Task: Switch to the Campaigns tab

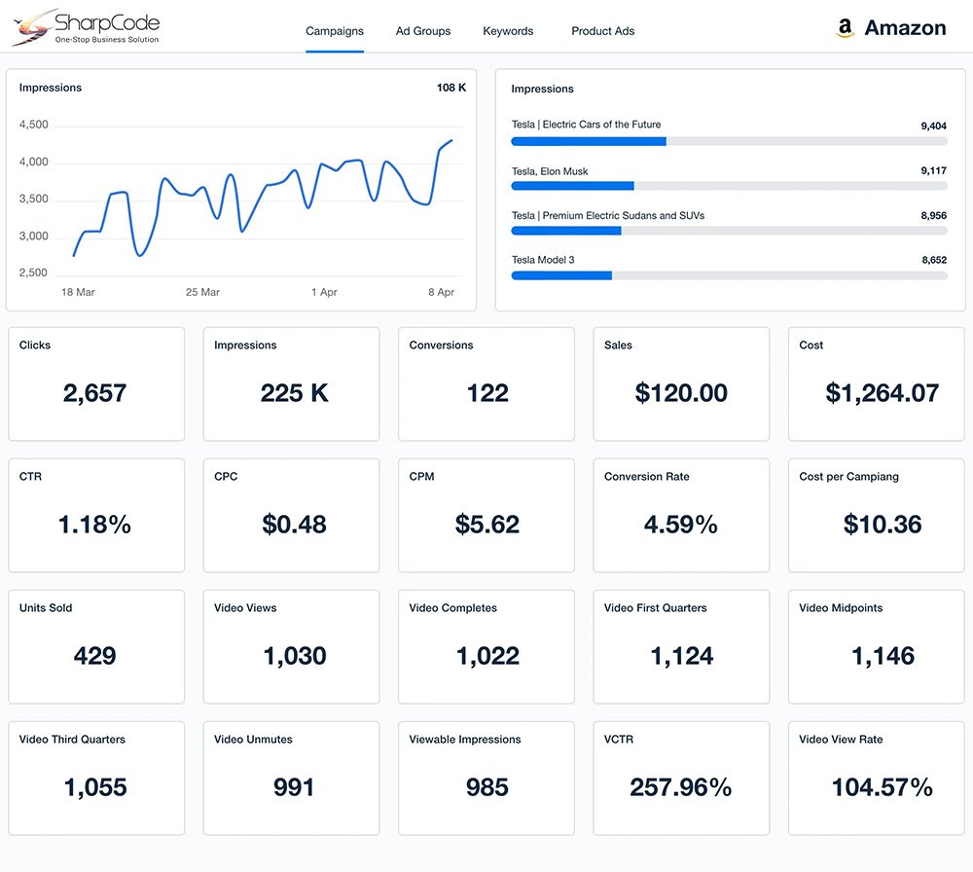Action: click(x=335, y=31)
